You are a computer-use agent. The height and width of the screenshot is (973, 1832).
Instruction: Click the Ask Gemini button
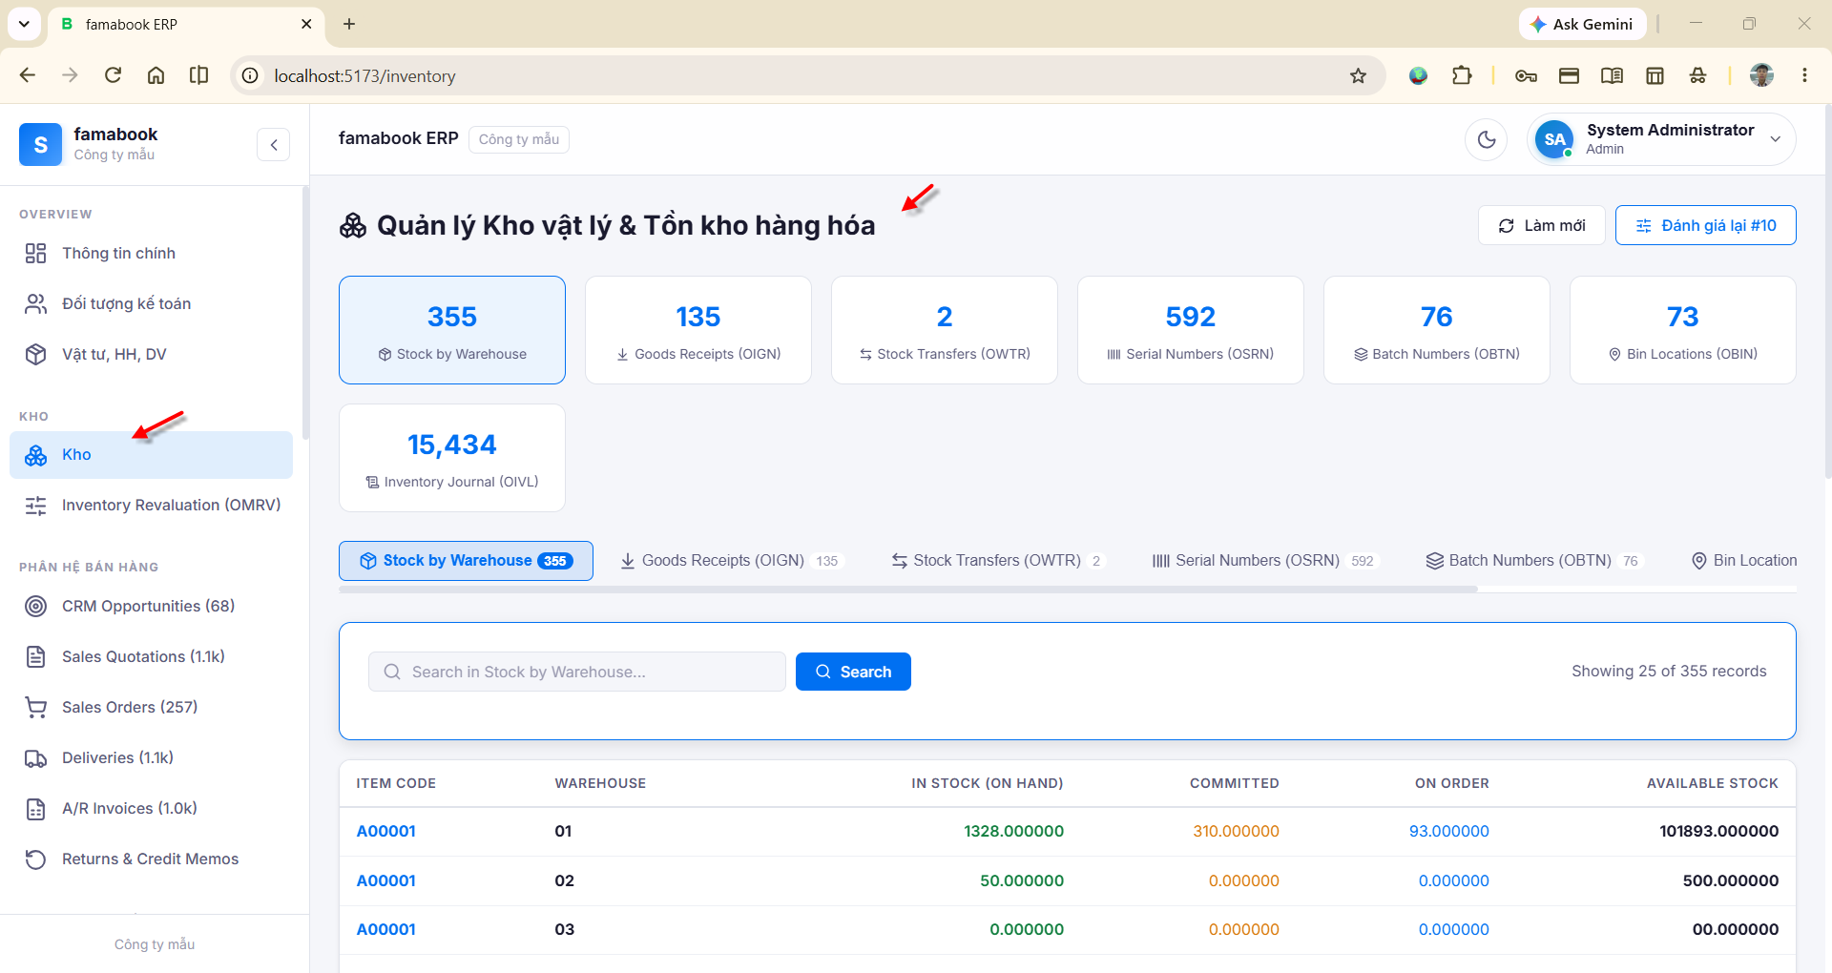1582,24
